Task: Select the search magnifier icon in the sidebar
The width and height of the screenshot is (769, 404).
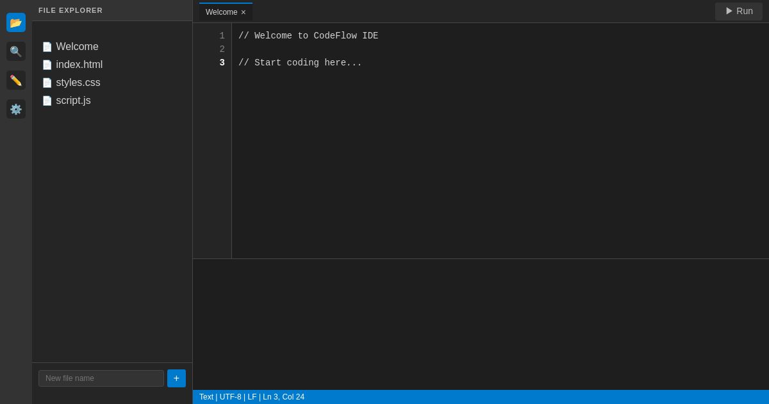Action: point(16,51)
